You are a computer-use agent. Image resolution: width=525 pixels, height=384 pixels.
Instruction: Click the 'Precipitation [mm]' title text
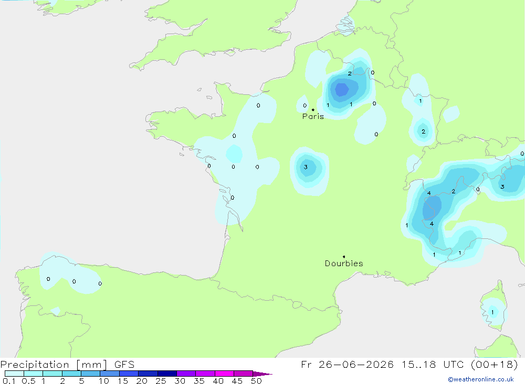tap(54, 365)
